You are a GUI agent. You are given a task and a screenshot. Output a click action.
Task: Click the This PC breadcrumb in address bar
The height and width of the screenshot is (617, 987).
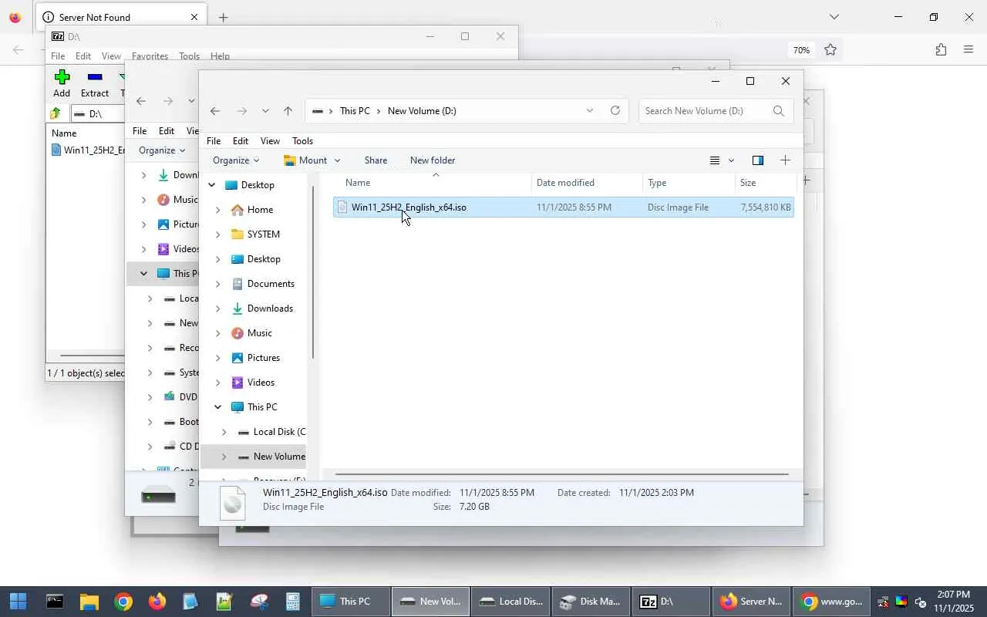pyautogui.click(x=355, y=111)
